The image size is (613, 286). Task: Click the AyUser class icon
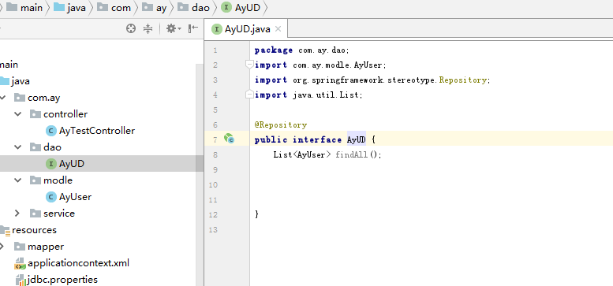50,197
